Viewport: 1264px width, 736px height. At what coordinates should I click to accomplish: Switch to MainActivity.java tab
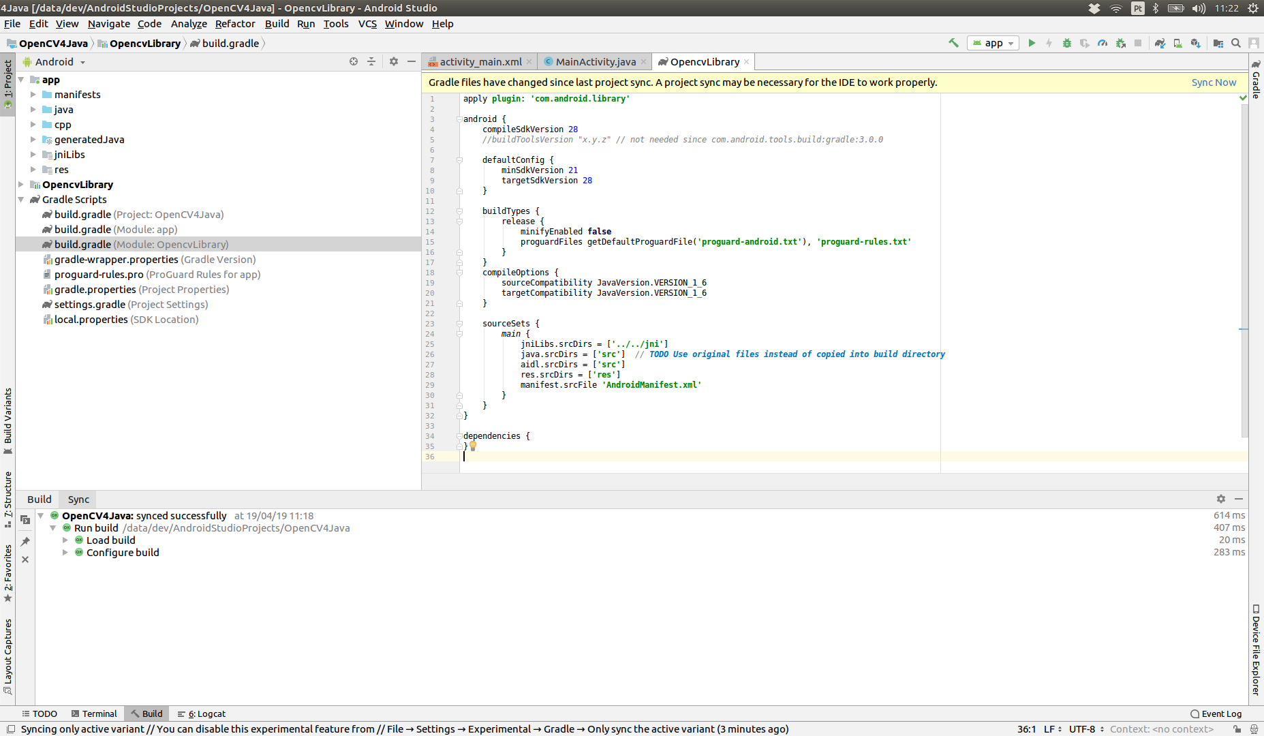[x=595, y=61]
